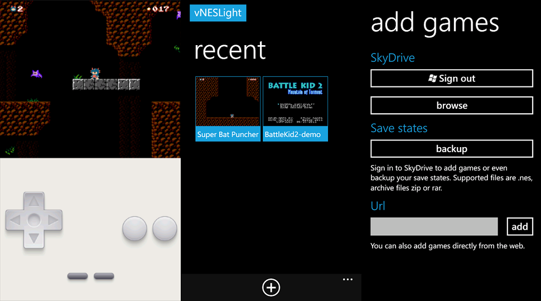The image size is (541, 301).
Task: Click the SkyDrive section header
Action: (x=393, y=58)
